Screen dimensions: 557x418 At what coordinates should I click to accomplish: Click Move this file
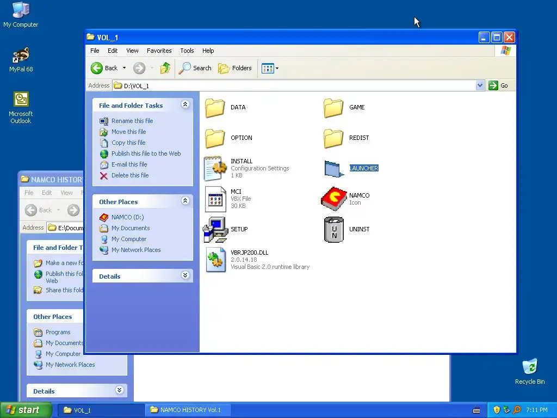[x=128, y=132]
